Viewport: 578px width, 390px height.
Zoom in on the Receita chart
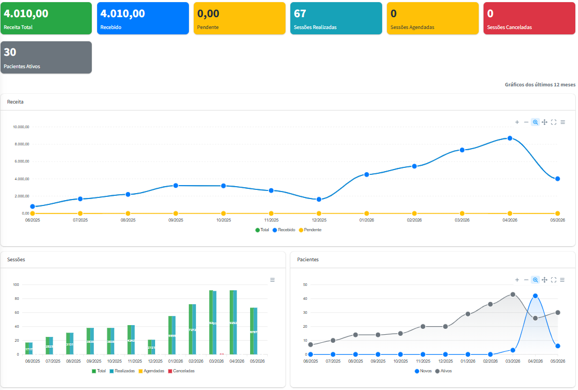[517, 122]
